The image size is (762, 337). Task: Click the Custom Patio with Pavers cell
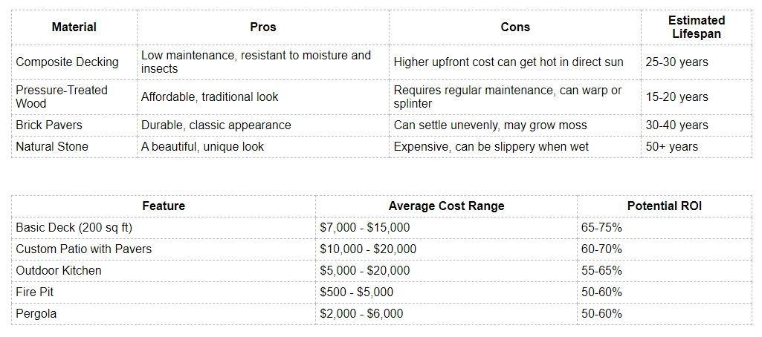164,249
